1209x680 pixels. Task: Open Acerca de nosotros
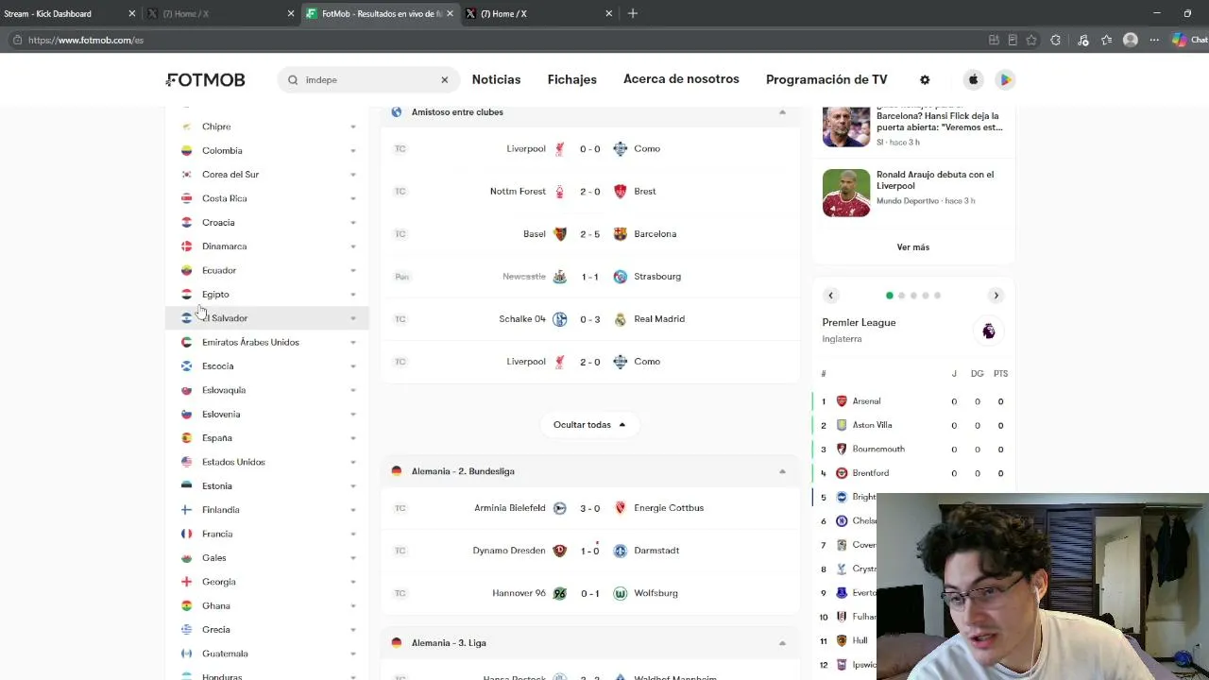tap(681, 79)
